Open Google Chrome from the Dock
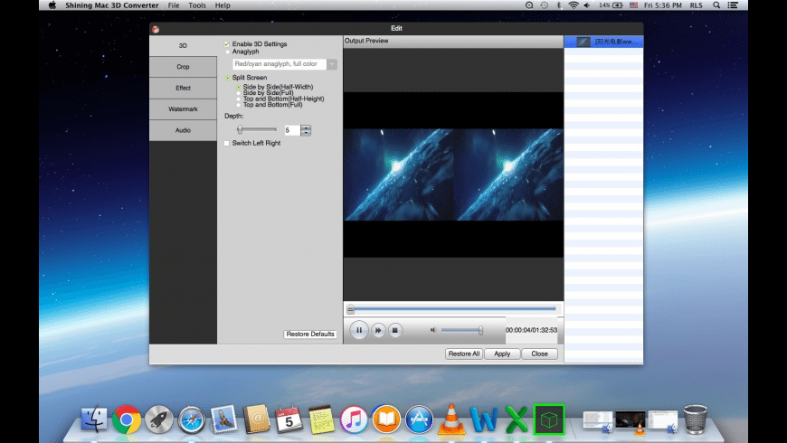 [126, 419]
